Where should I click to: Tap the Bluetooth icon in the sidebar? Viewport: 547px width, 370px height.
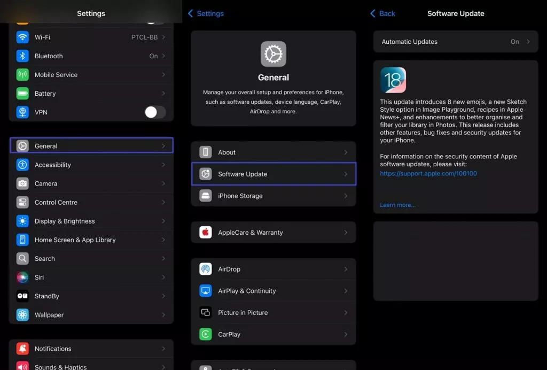pos(22,56)
